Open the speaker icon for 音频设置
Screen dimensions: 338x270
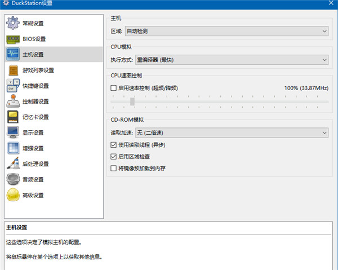(12, 179)
